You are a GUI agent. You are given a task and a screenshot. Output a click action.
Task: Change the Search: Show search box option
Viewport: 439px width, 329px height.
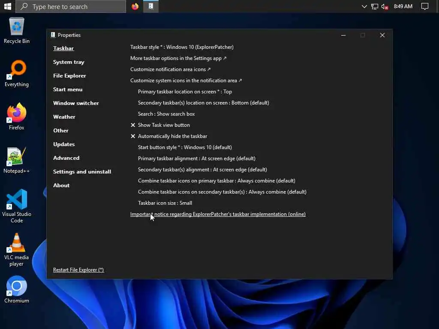(166, 114)
